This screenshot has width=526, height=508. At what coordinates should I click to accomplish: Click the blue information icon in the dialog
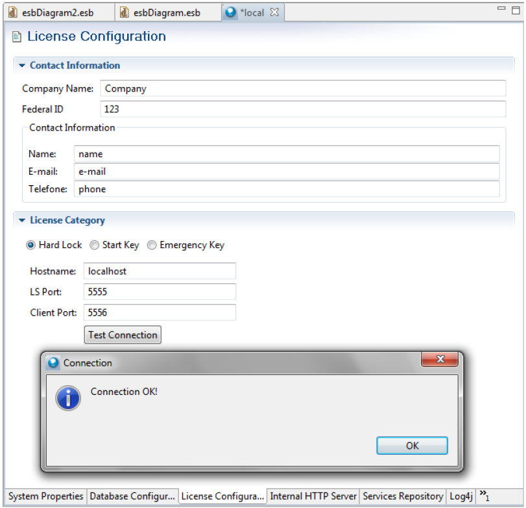click(68, 398)
